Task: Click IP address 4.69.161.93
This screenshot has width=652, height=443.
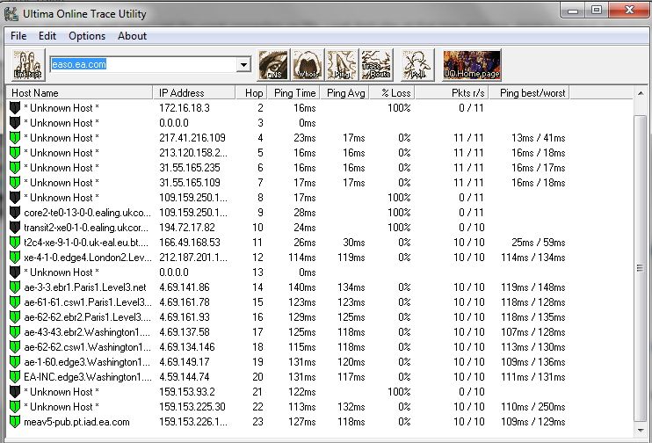Action: (x=185, y=317)
